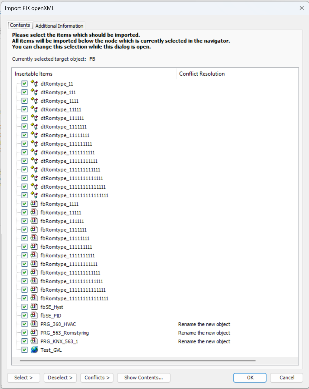Screen dimensions: 309x389
Task: Open the Select options menu
Action: (23, 378)
